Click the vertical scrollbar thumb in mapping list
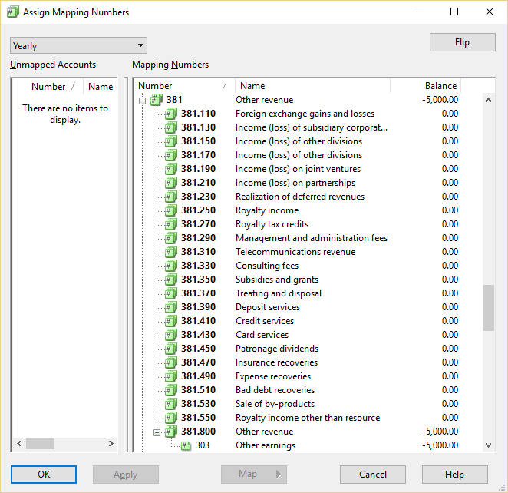Image resolution: width=508 pixels, height=493 pixels. tap(488, 307)
